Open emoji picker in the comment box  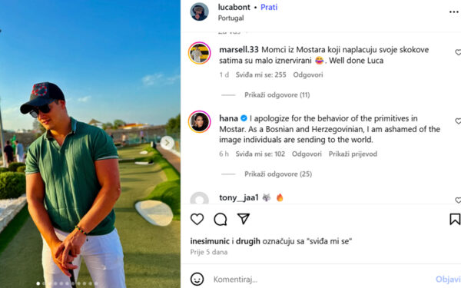(x=197, y=280)
